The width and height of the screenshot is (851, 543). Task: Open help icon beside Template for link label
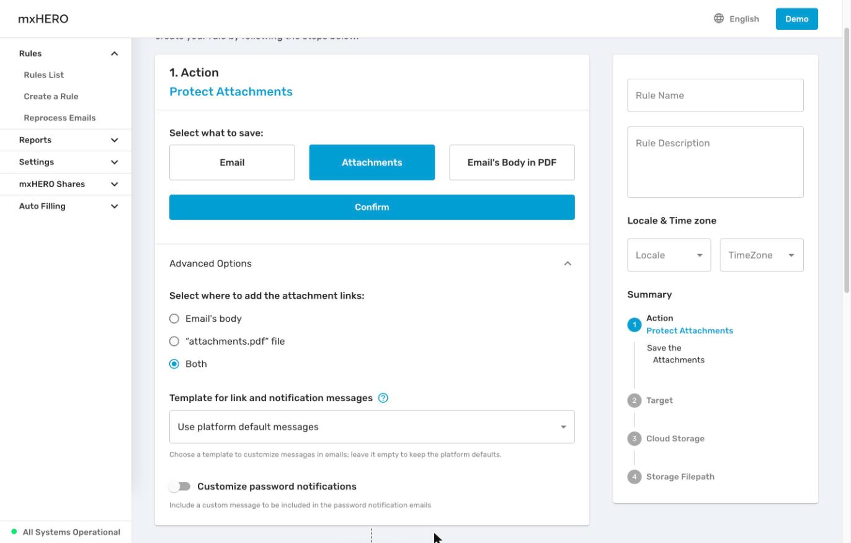(x=383, y=398)
